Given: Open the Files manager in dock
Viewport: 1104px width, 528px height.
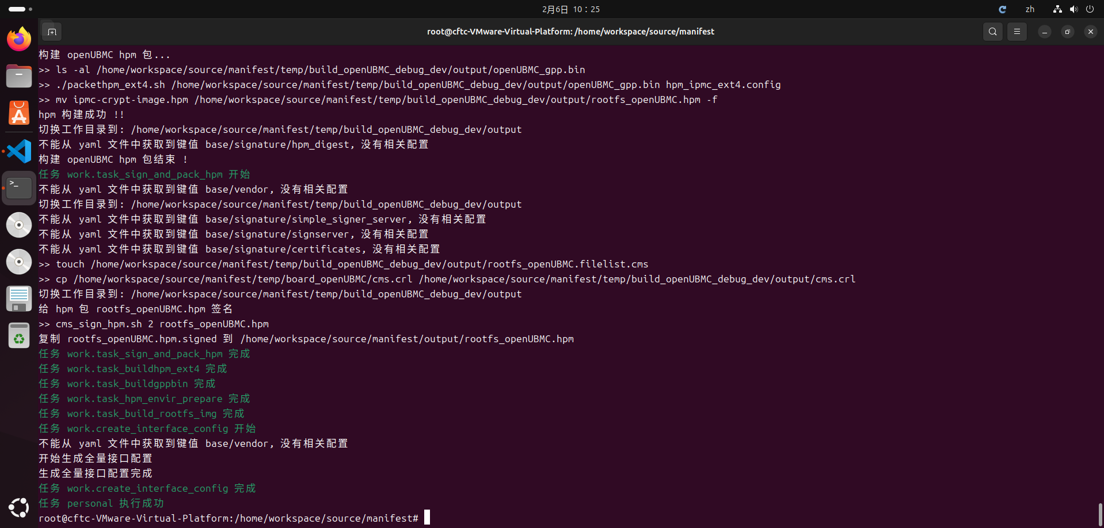Looking at the screenshot, I should point(19,76).
